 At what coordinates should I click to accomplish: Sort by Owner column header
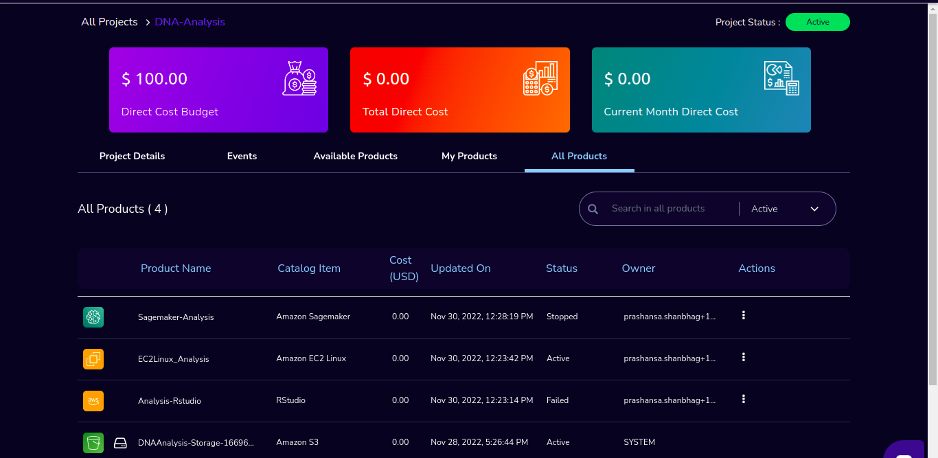639,268
